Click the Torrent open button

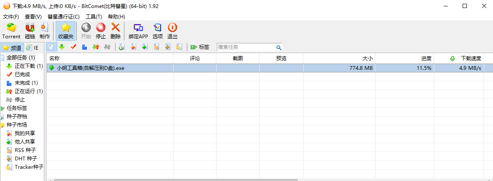(11, 31)
